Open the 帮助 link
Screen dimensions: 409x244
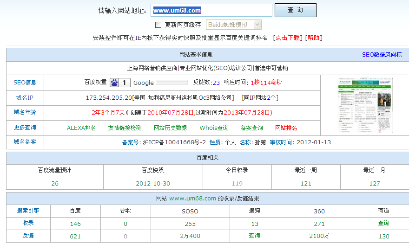[313, 38]
